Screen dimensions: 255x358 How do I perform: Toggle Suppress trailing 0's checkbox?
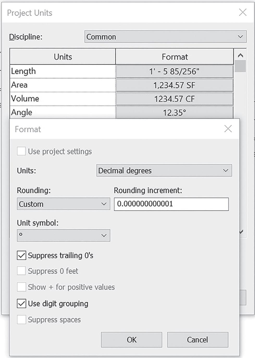pos(21,255)
